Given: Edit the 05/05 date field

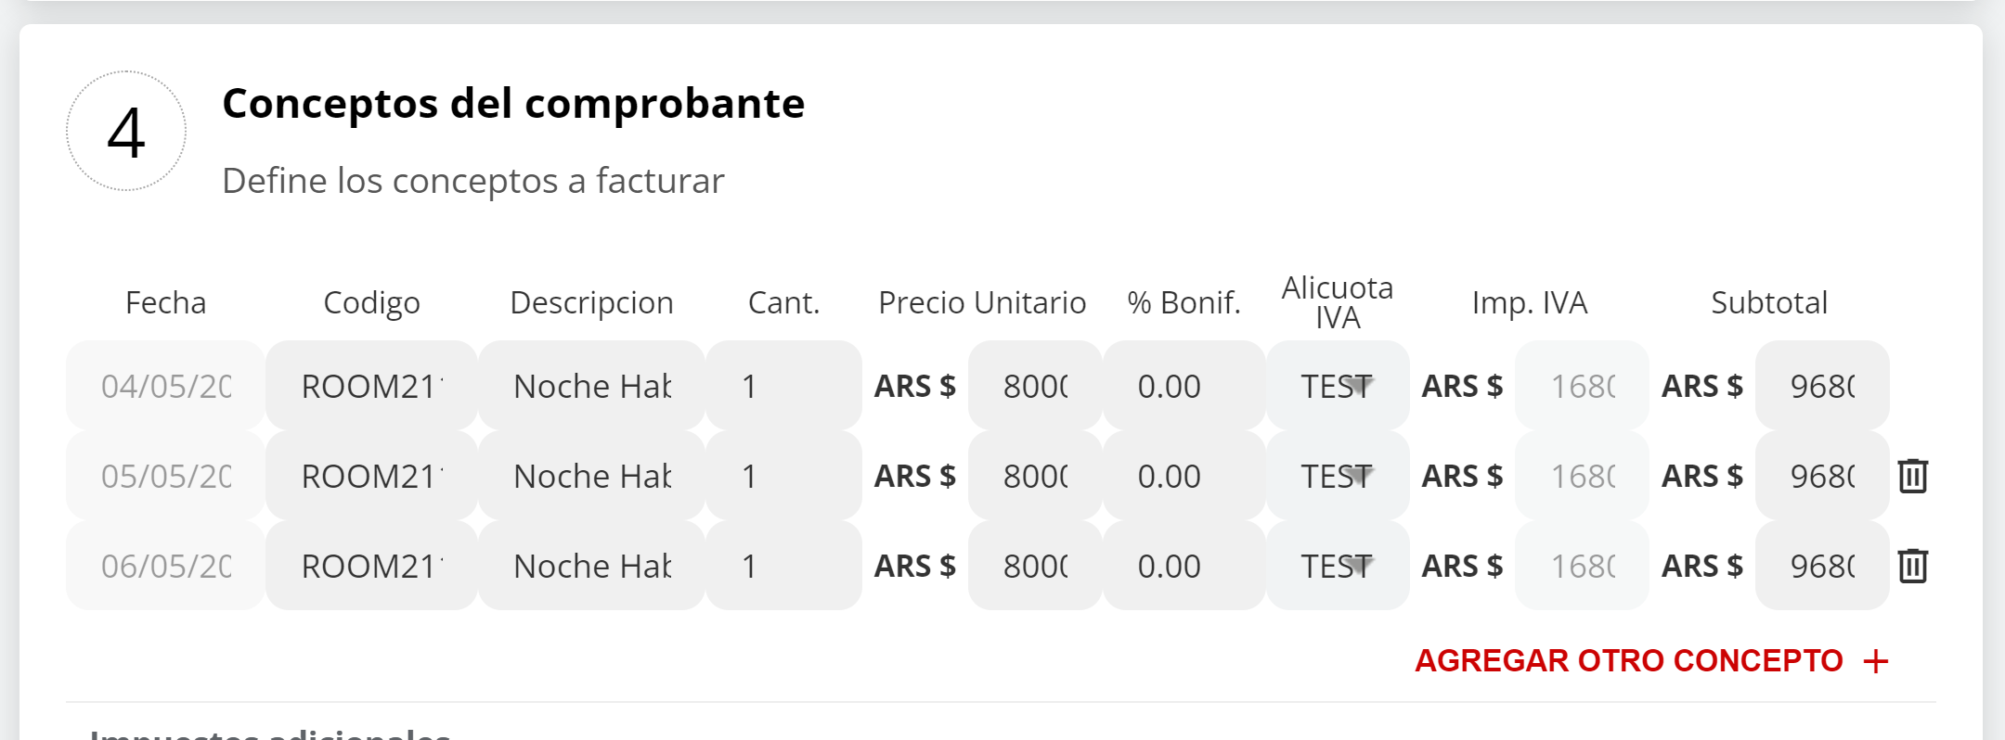Looking at the screenshot, I should pos(165,476).
